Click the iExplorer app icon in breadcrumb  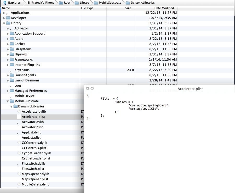click(5, 3)
